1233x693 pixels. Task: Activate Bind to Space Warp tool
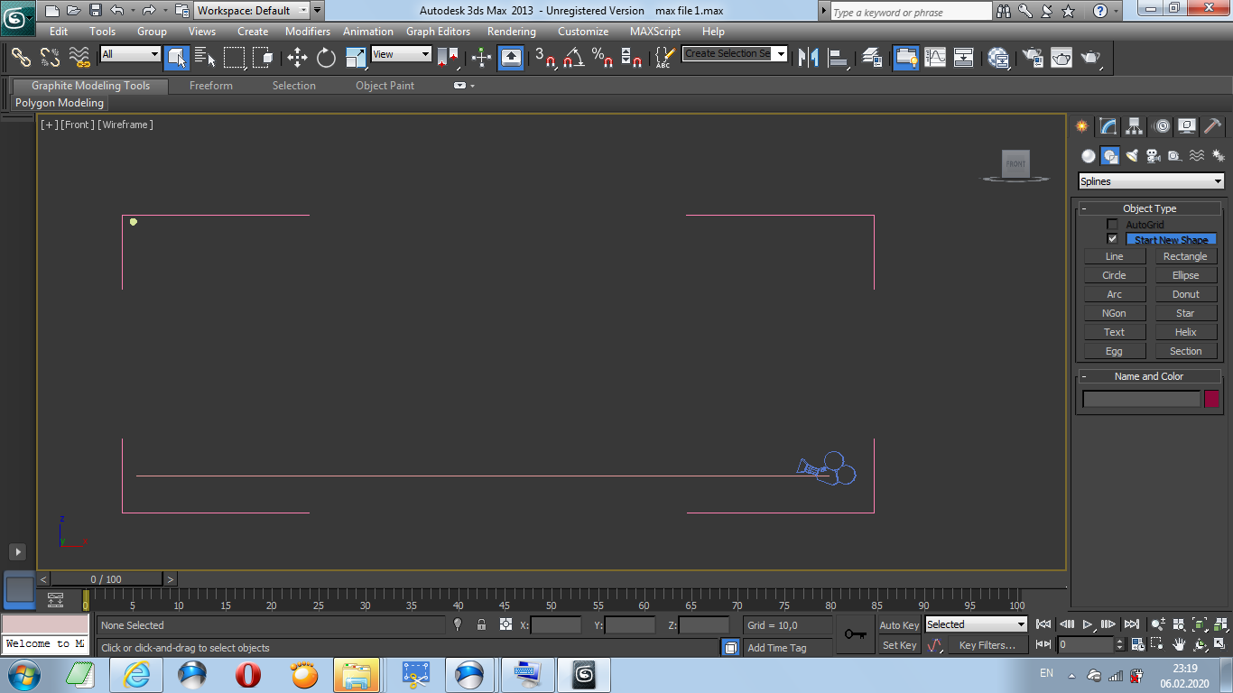[x=79, y=58]
